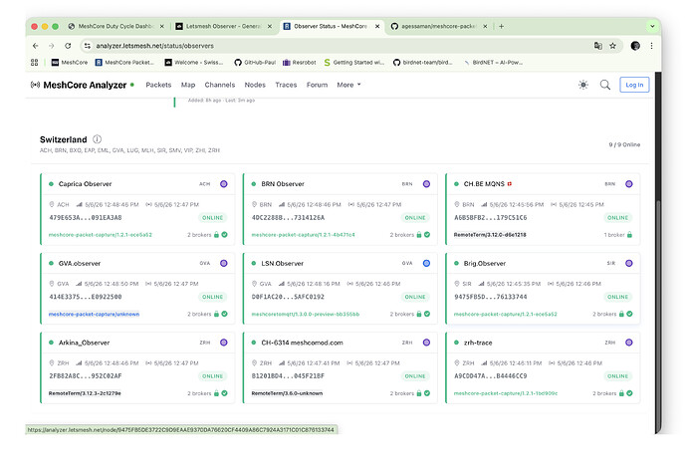Click the page vertical scrollbar thumb

(658, 316)
